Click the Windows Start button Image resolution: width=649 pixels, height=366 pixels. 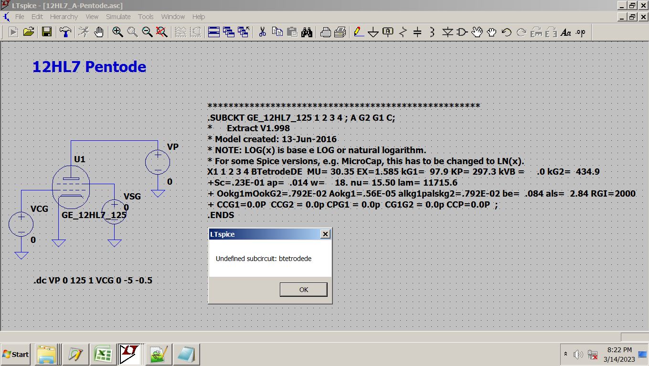(15, 354)
